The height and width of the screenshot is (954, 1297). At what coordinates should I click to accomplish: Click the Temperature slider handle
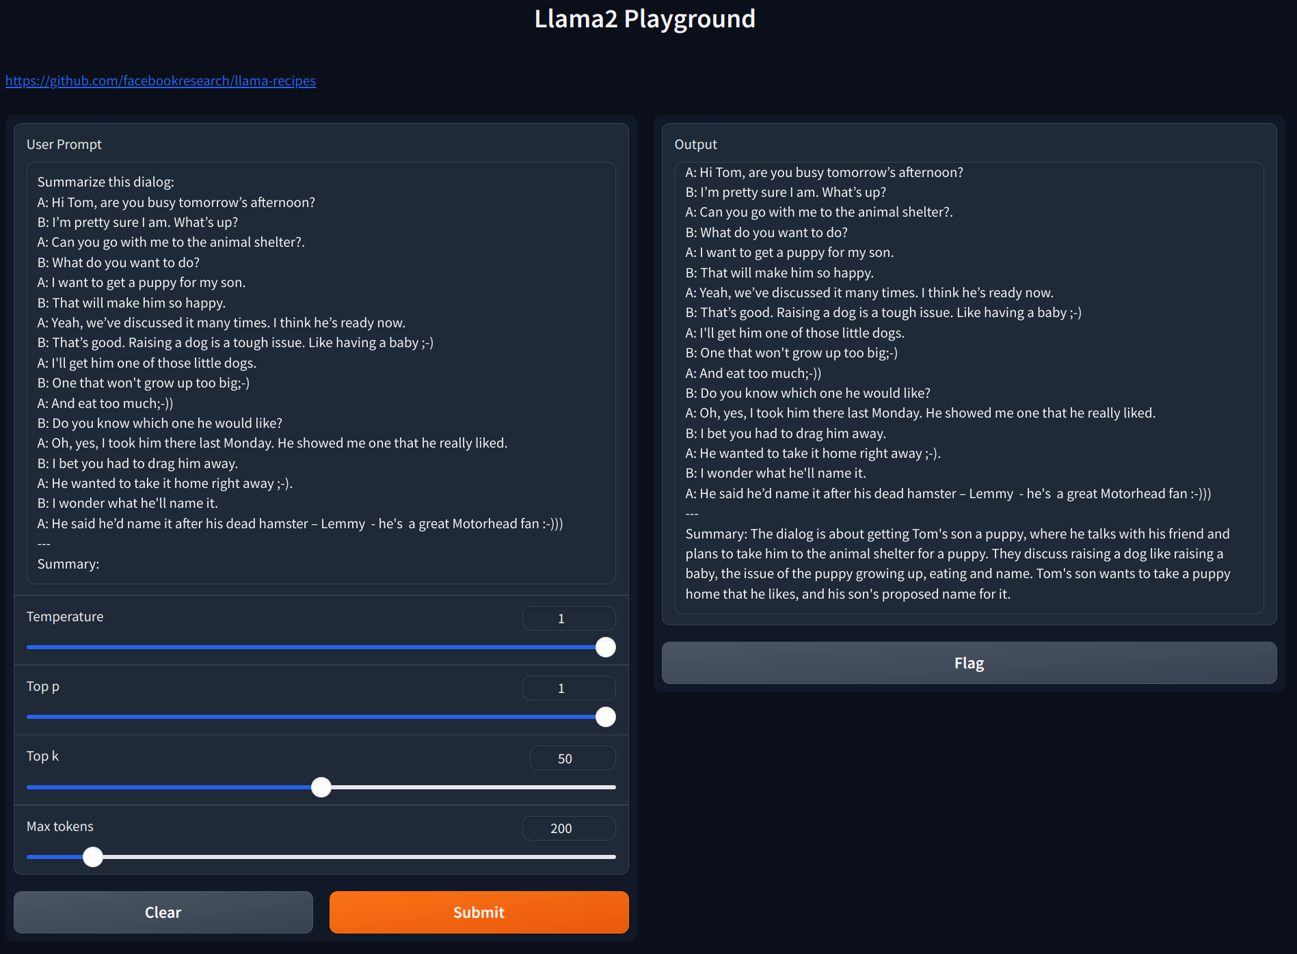605,647
